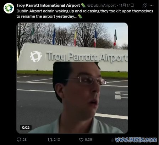Click the view analytics bar-chart icon
This screenshot has height=145, width=159.
112,140
